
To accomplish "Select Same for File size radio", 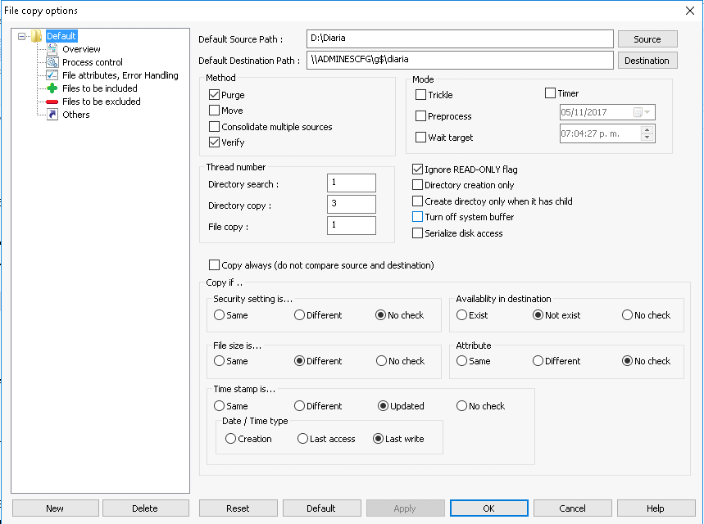I will coord(219,361).
